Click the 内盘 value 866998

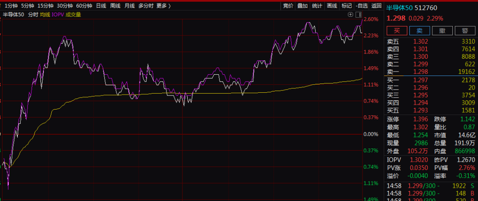(465, 151)
